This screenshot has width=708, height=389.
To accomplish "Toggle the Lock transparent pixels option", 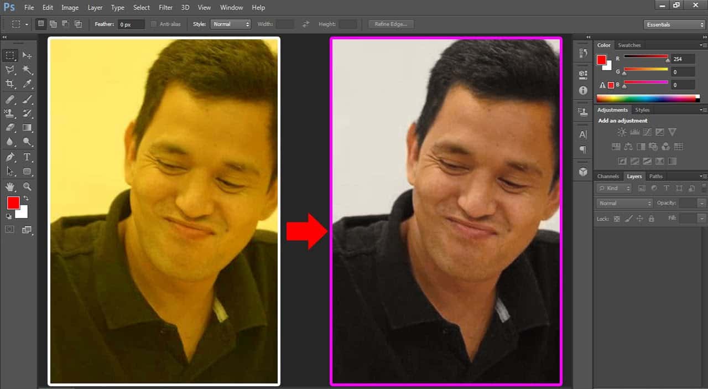I will click(616, 219).
